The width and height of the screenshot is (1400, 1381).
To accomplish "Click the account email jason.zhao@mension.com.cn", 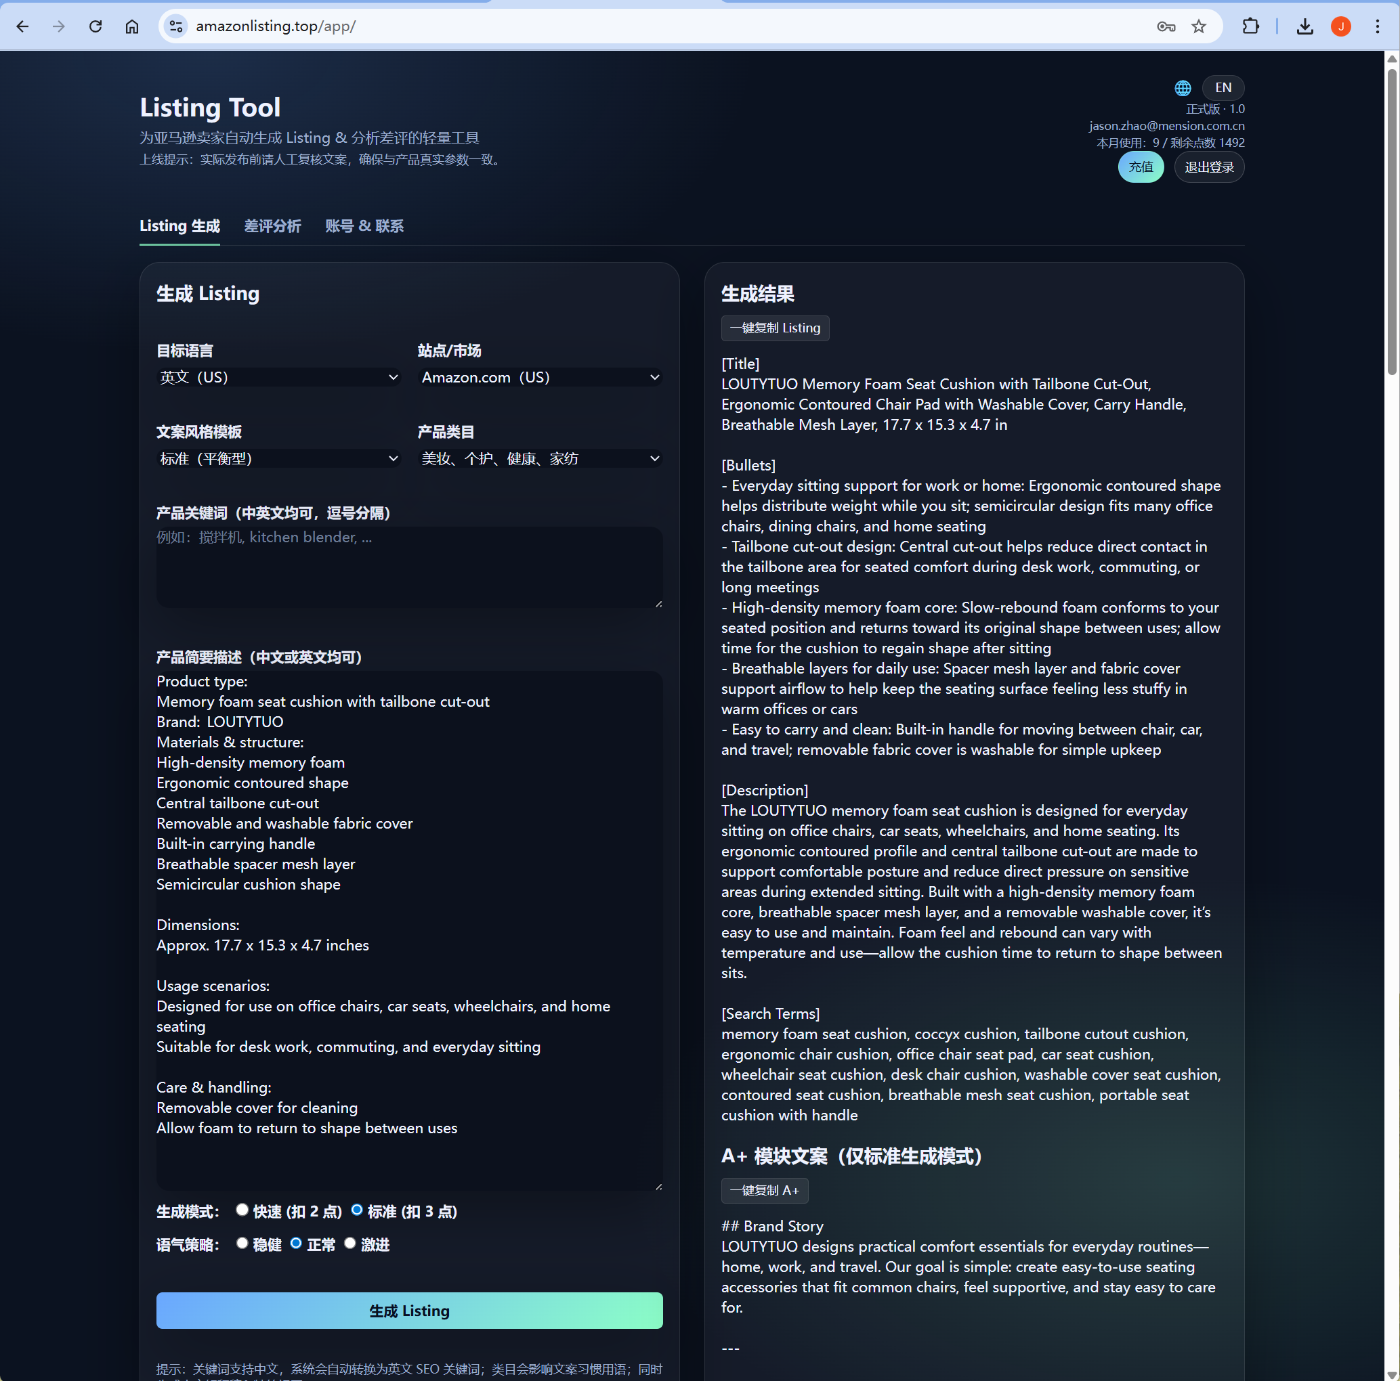I will 1166,126.
